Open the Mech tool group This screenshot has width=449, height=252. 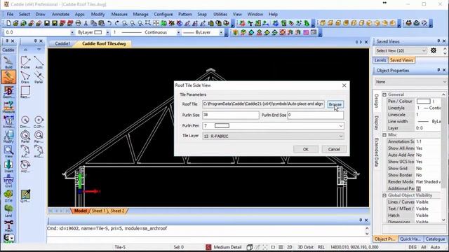tap(8, 225)
